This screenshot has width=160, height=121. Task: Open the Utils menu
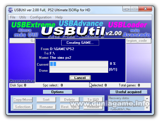point(23,17)
